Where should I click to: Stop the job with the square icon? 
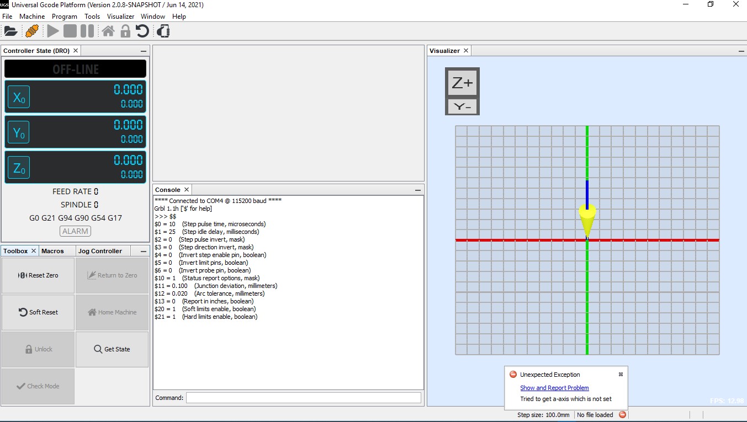70,31
